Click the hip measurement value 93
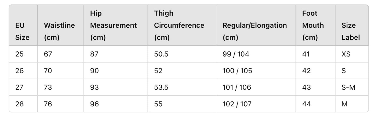Image resolution: width=378 pixels, height=121 pixels. click(116, 87)
